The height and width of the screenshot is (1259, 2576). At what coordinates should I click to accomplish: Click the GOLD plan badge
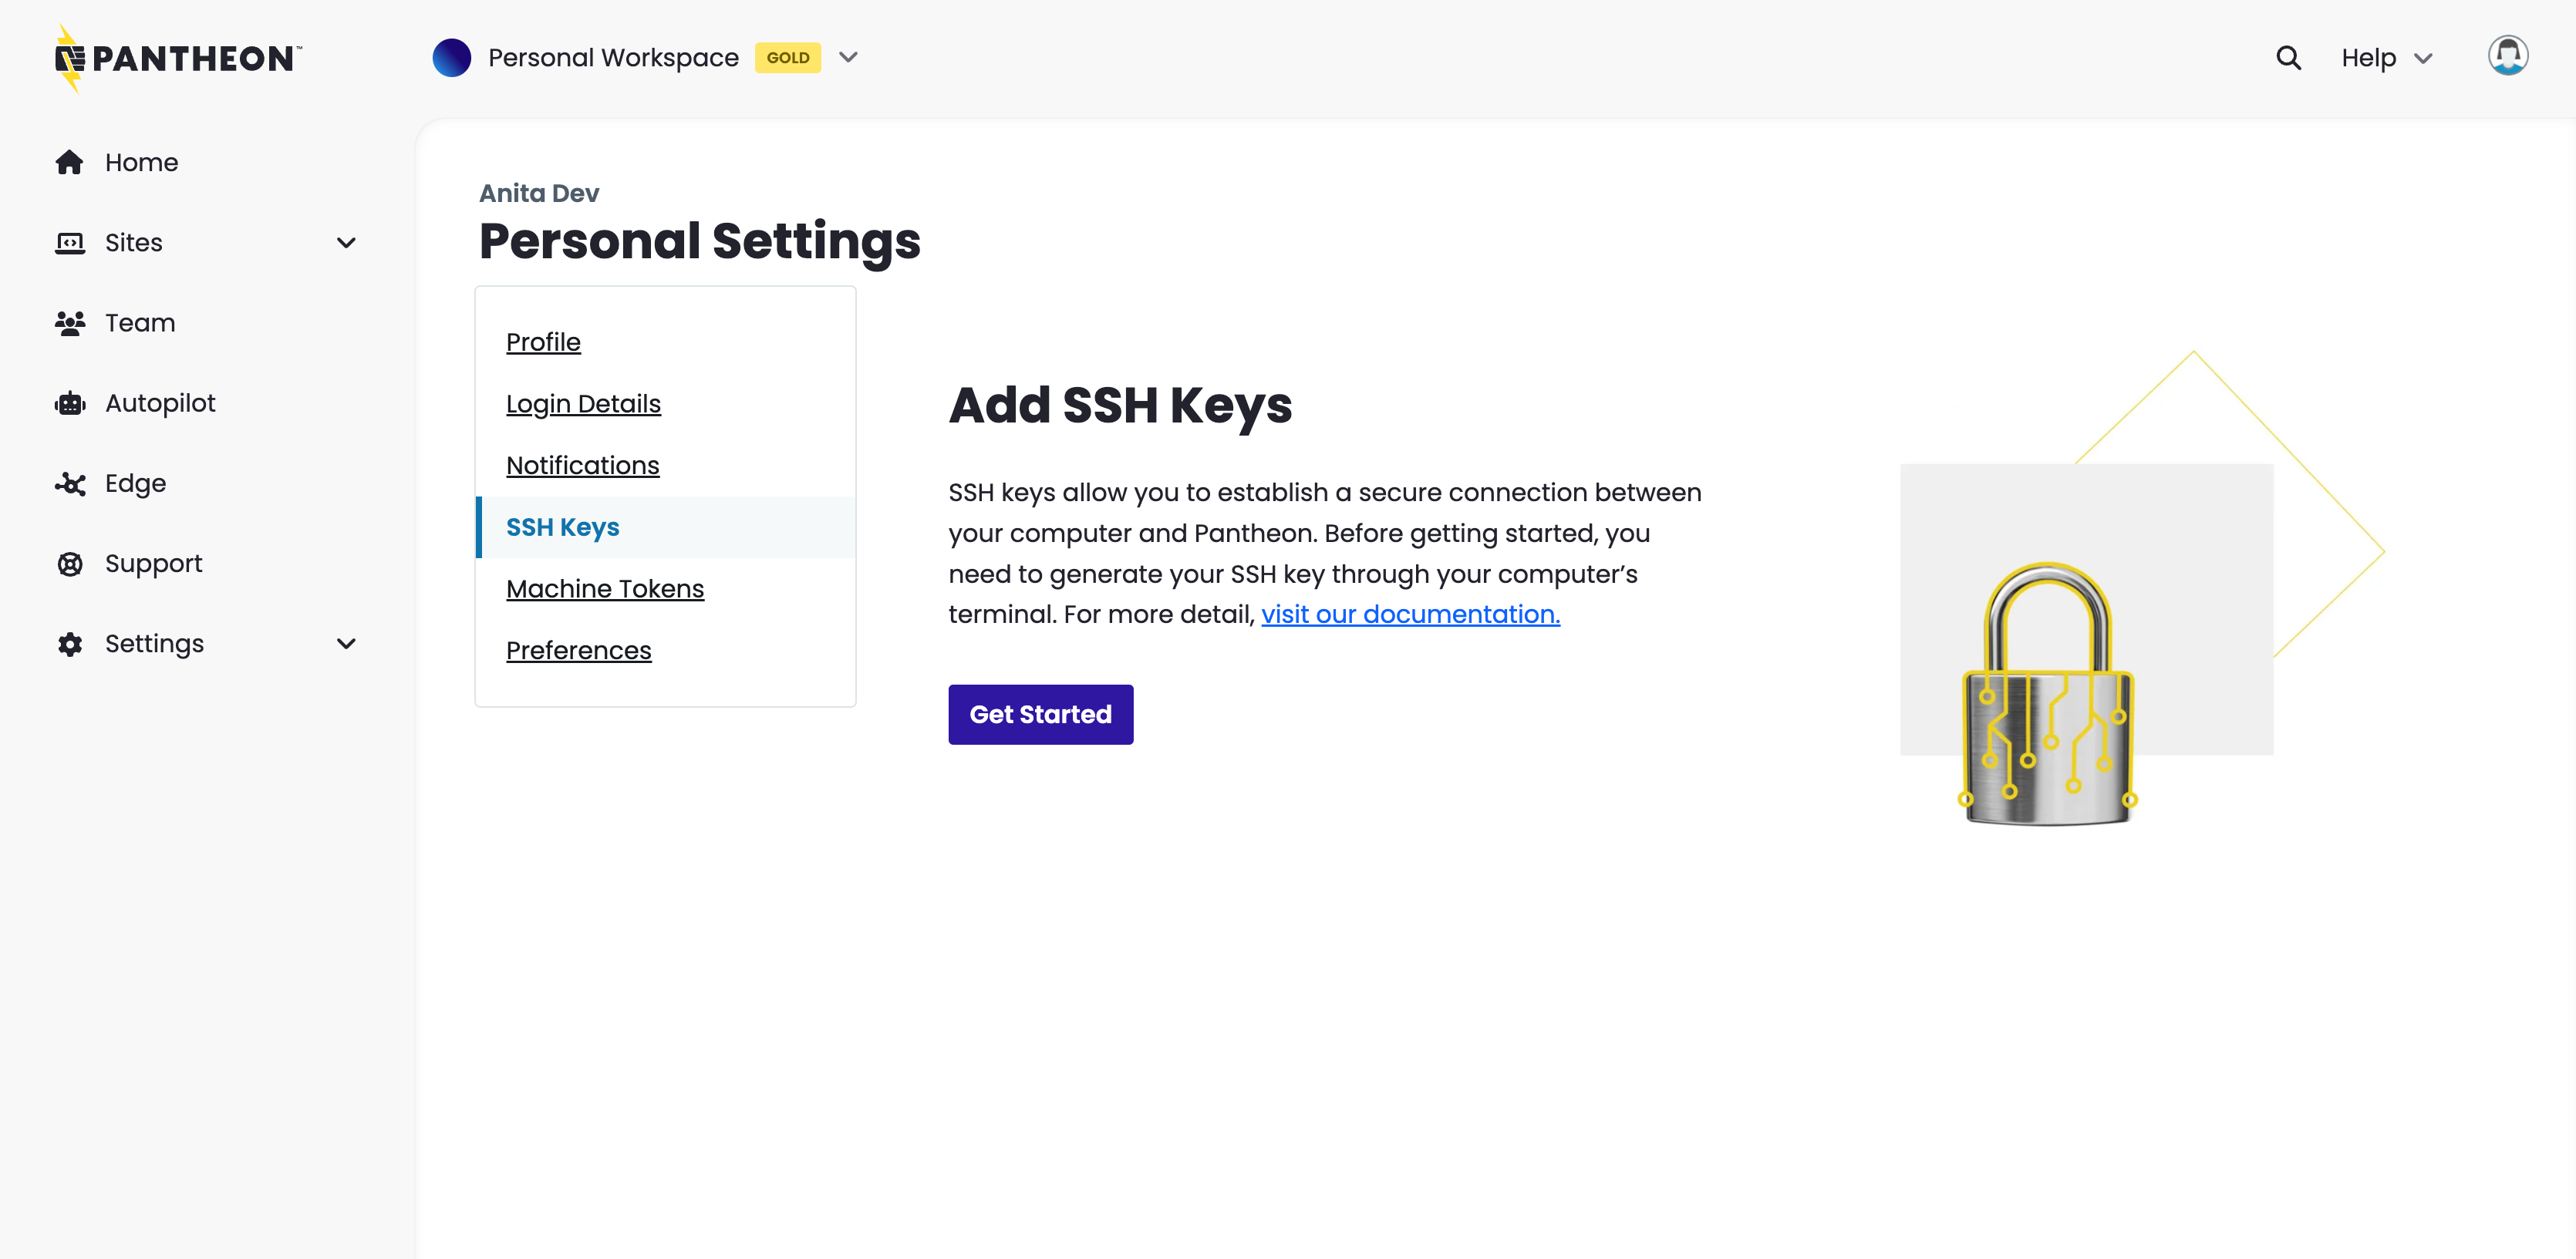point(788,57)
